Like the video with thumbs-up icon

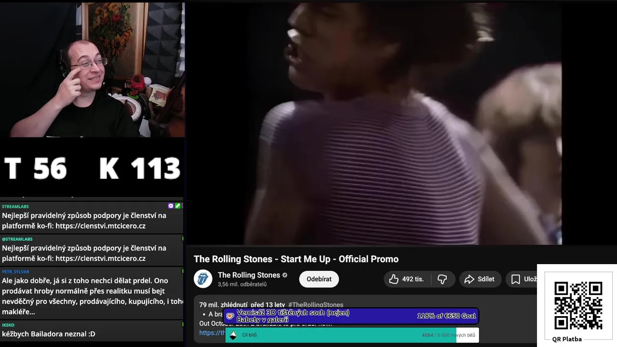click(x=394, y=279)
